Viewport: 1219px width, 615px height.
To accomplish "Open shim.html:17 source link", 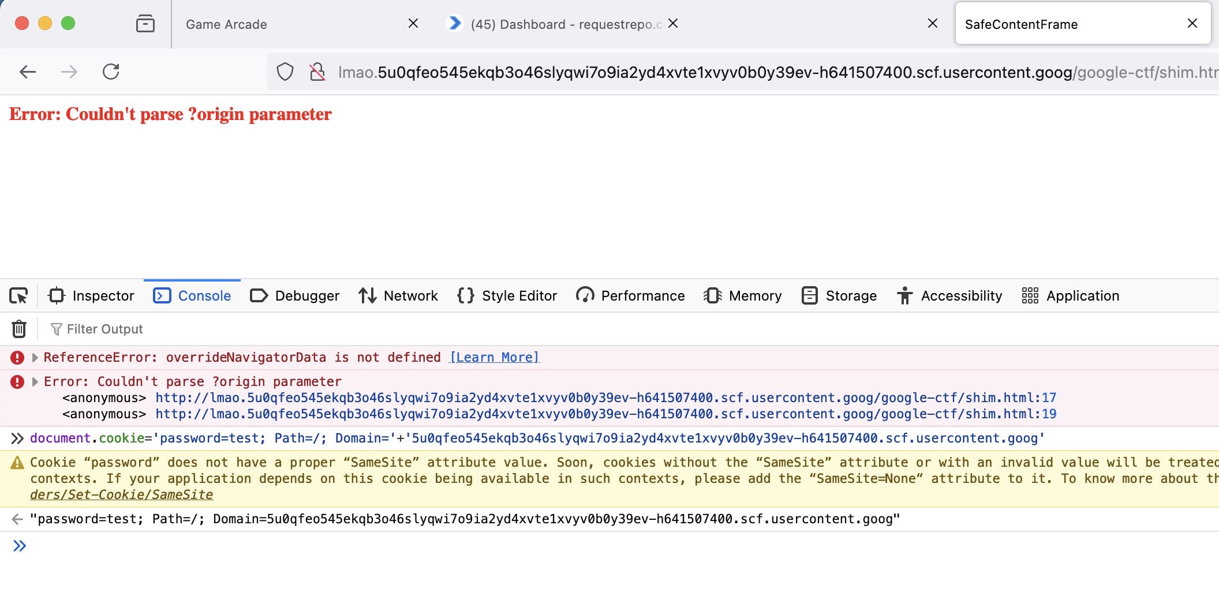I will pyautogui.click(x=605, y=398).
